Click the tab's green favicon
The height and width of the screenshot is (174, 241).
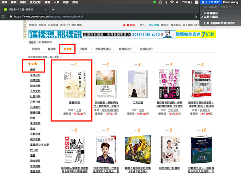pyautogui.click(x=5, y=10)
